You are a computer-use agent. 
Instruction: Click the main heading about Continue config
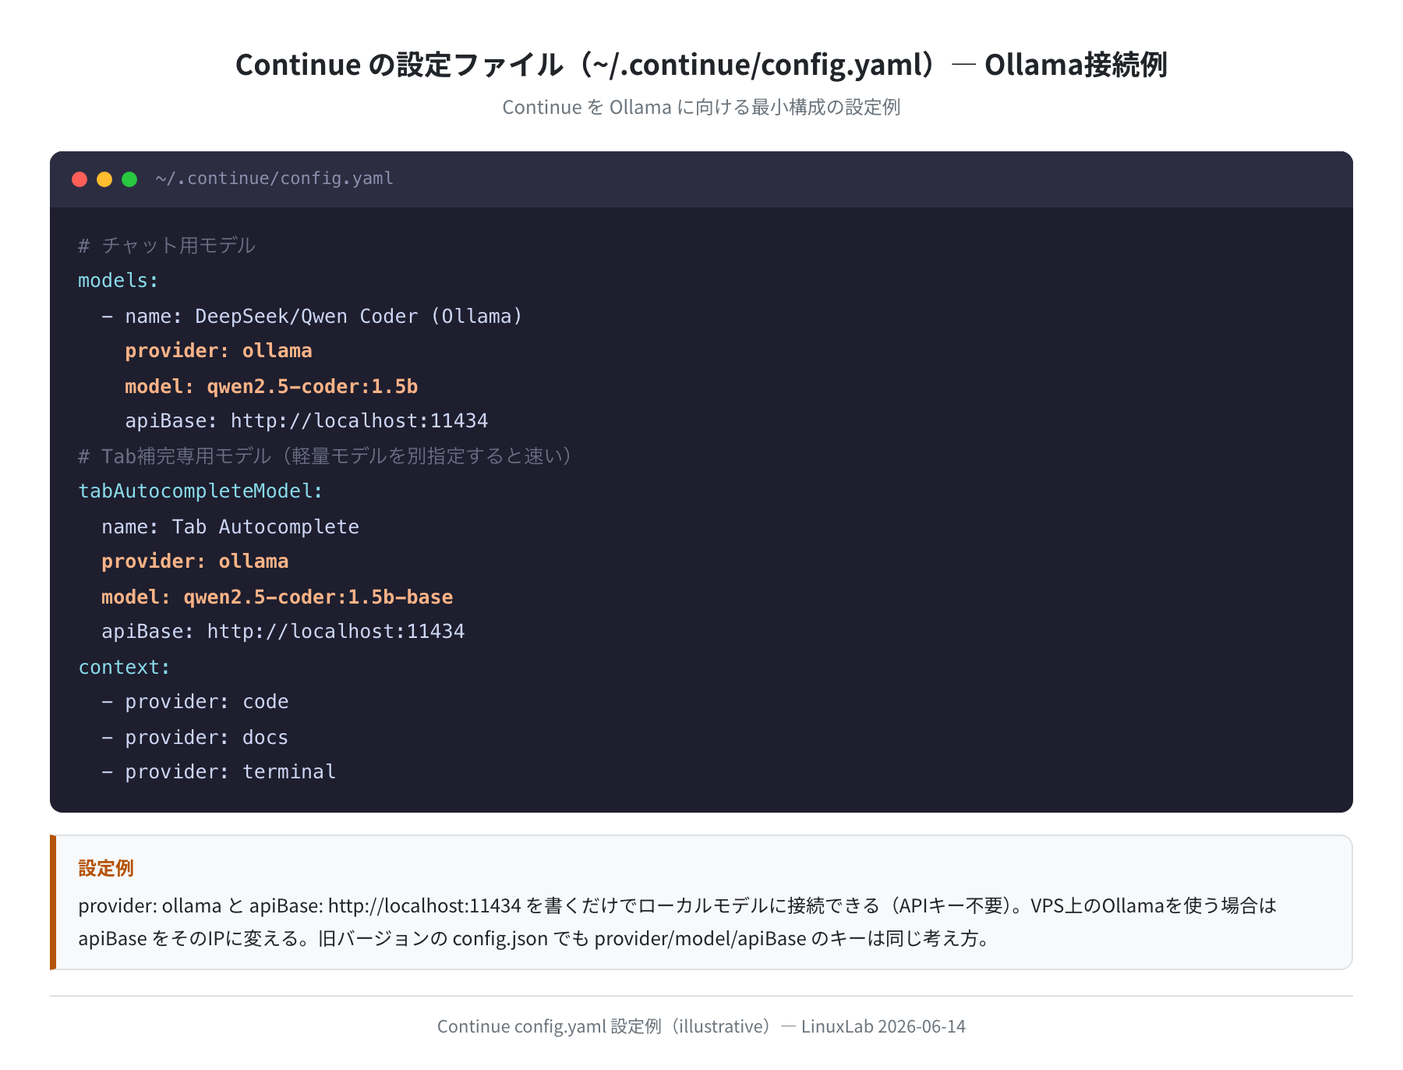701,65
